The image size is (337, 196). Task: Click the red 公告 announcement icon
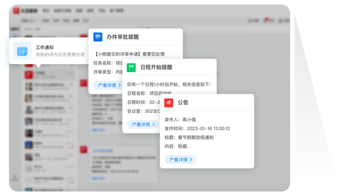(169, 102)
